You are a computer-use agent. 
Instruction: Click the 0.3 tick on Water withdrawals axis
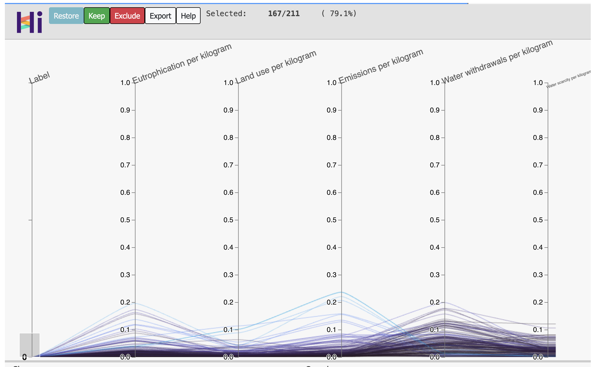(x=435, y=275)
